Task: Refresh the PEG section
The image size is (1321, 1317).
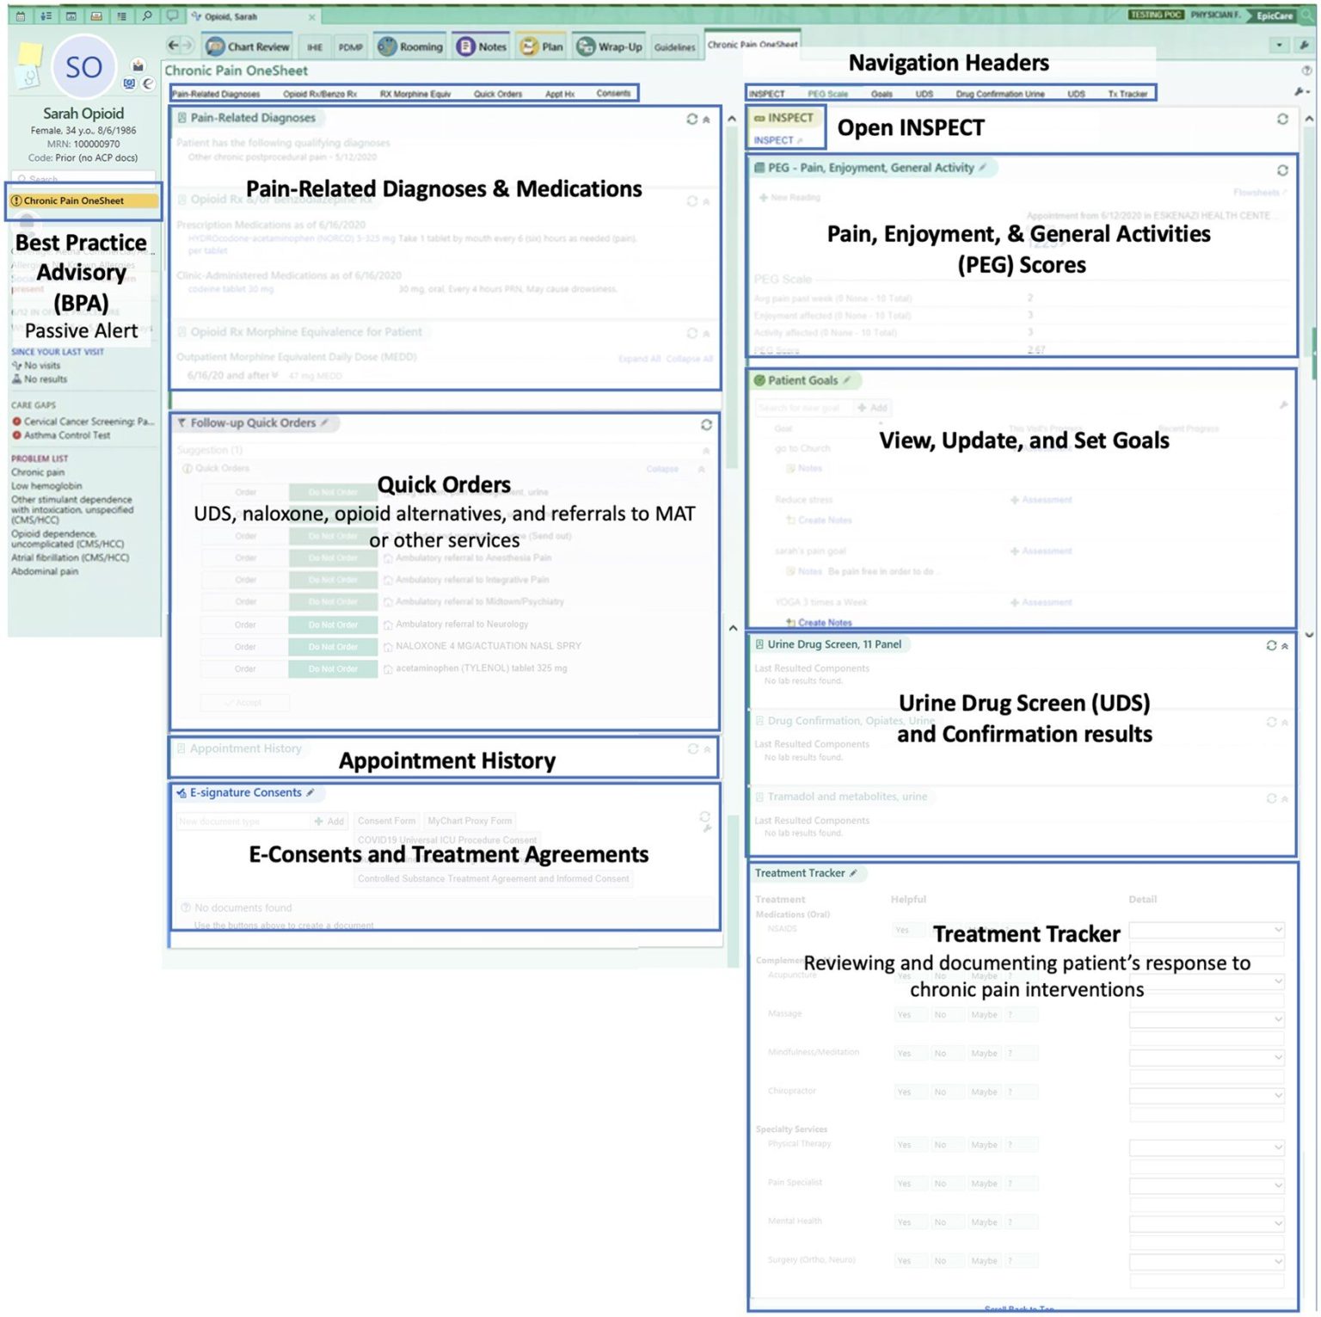Action: tap(1282, 170)
